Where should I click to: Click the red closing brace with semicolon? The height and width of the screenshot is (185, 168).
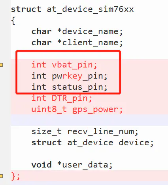coord(15,176)
